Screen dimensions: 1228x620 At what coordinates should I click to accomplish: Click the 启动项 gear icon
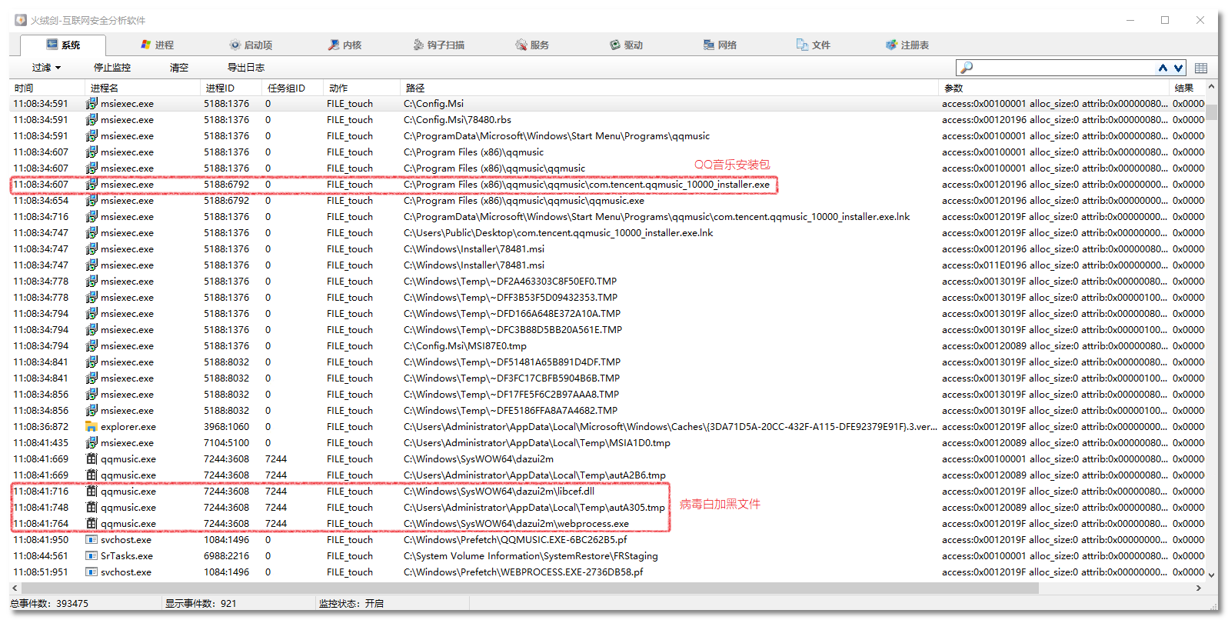235,45
